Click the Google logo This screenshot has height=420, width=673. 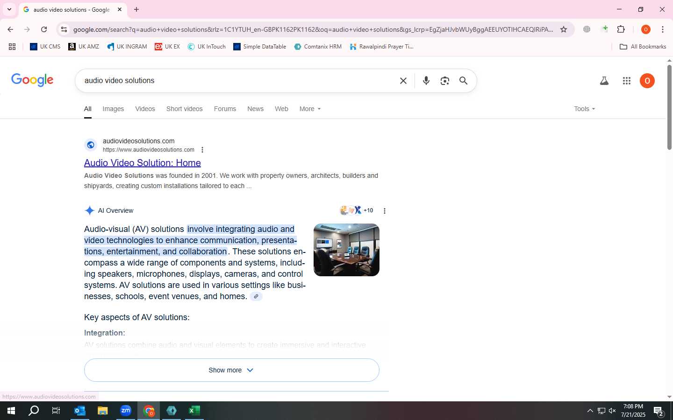click(x=32, y=80)
